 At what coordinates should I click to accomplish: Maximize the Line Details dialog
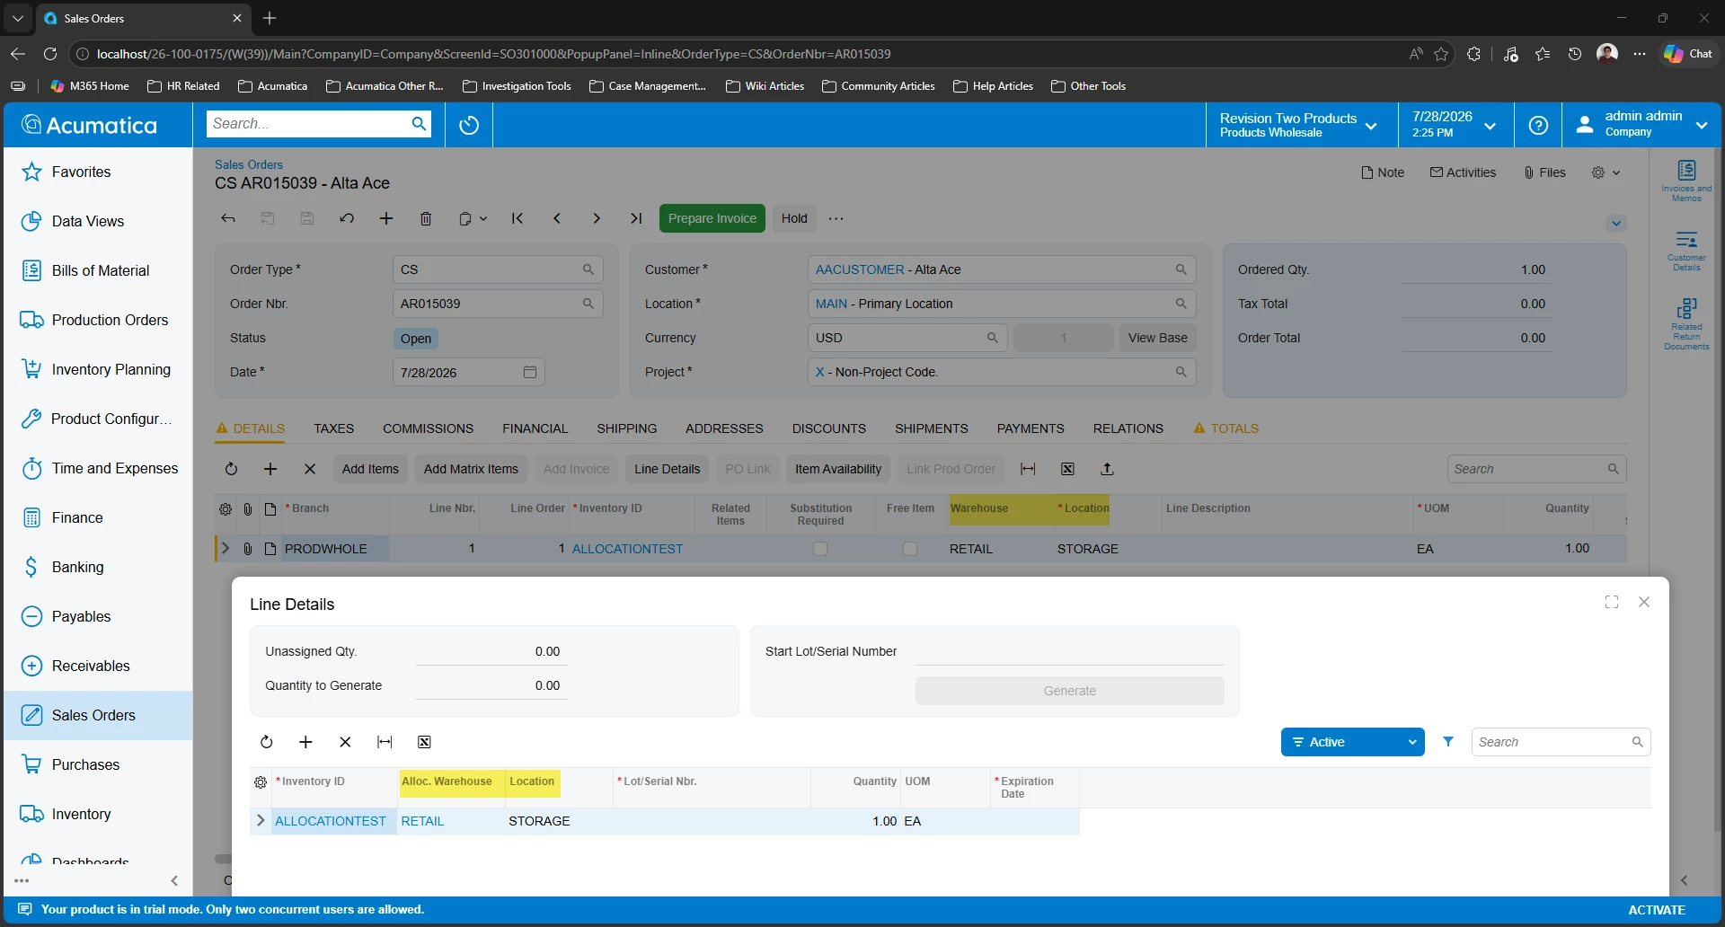(x=1612, y=602)
